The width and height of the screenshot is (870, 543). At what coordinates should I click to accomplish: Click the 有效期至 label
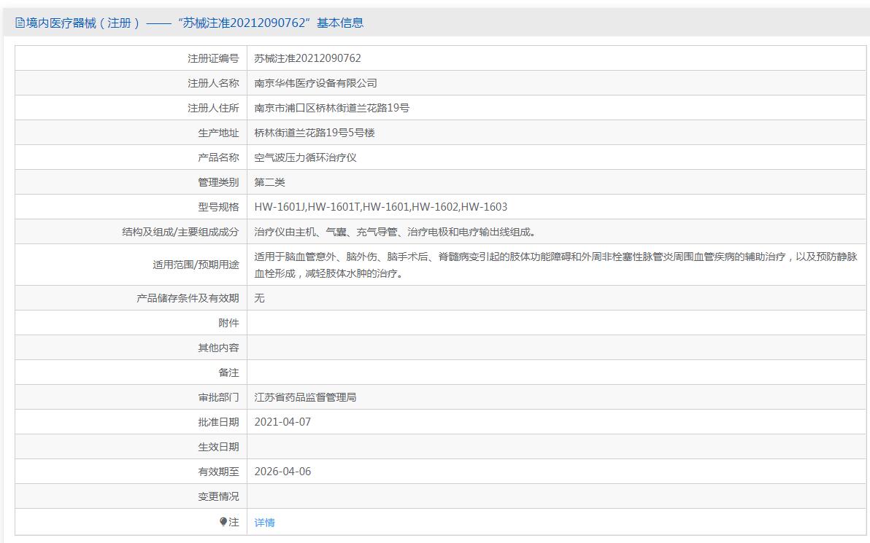[219, 472]
